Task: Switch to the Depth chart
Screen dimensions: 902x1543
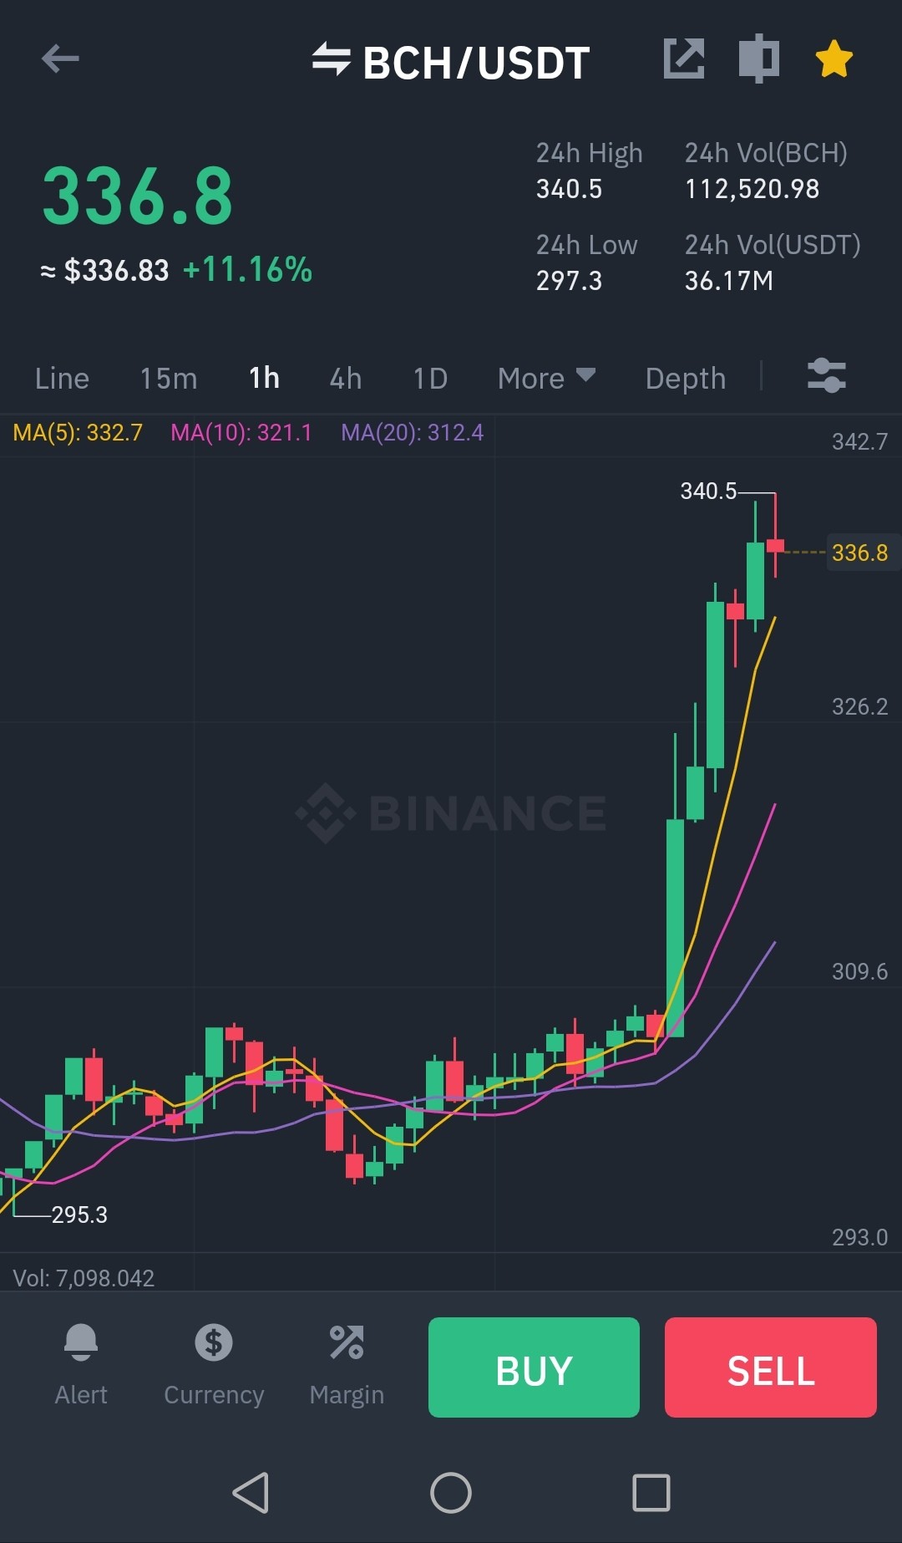Action: tap(686, 378)
